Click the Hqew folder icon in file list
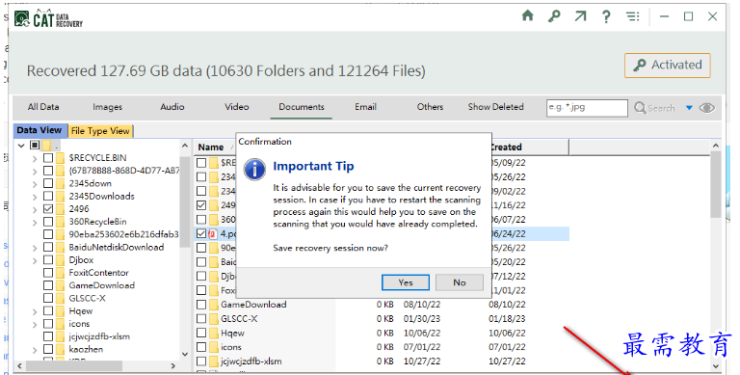The image size is (740, 375). [x=214, y=333]
